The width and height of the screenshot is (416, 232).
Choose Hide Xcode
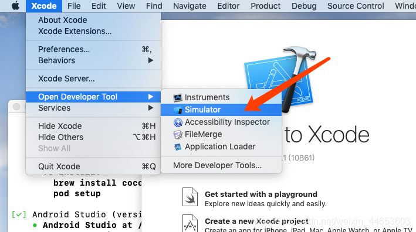93,126
